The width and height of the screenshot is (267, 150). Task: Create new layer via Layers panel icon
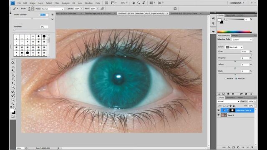(x=247, y=147)
